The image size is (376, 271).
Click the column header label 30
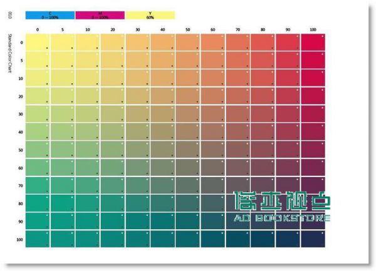coord(138,29)
